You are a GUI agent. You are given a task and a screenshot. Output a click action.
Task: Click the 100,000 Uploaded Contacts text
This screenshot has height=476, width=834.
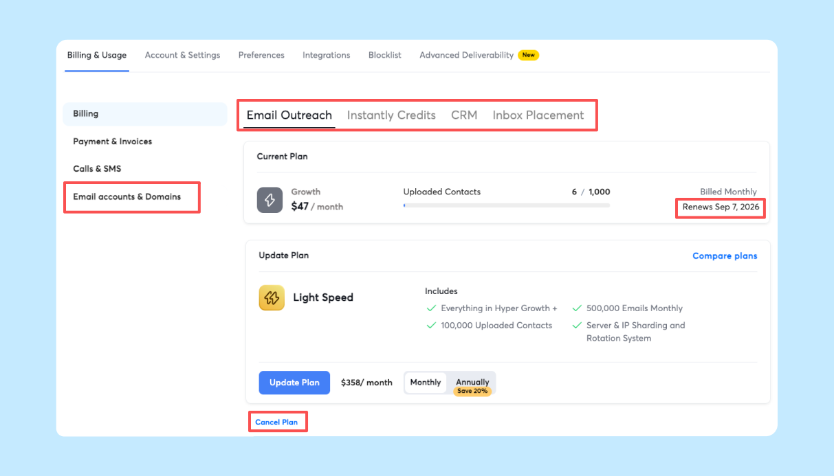[496, 326]
